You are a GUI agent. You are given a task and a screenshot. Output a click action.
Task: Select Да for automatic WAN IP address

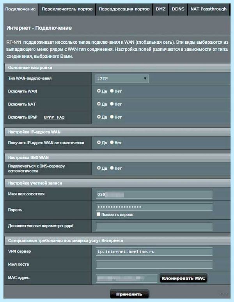99,142
